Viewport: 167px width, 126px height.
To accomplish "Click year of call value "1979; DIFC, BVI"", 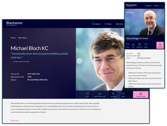I will [33, 74].
